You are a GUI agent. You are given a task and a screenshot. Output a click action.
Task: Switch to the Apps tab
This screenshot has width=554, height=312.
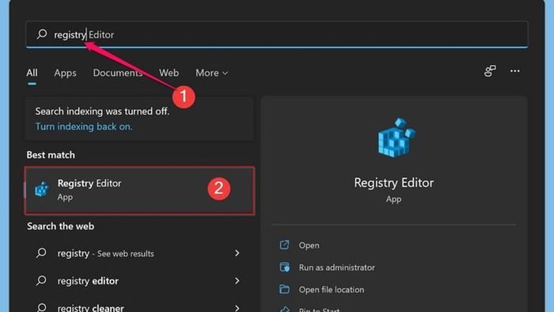pos(66,73)
